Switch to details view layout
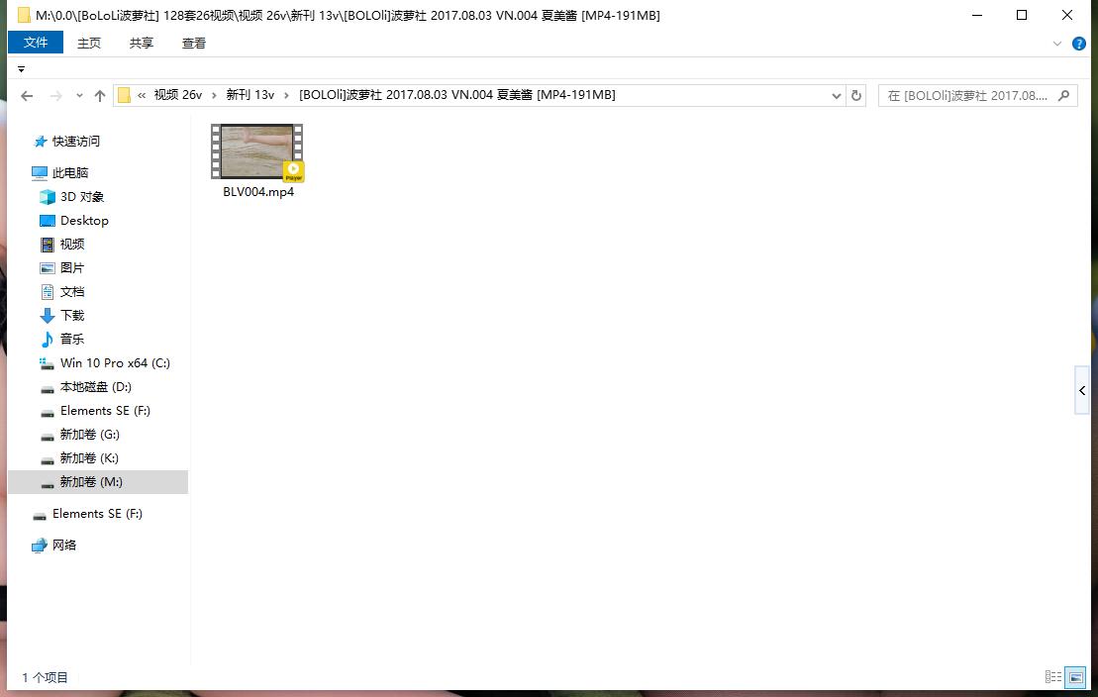The height and width of the screenshot is (697, 1098). [x=1053, y=678]
